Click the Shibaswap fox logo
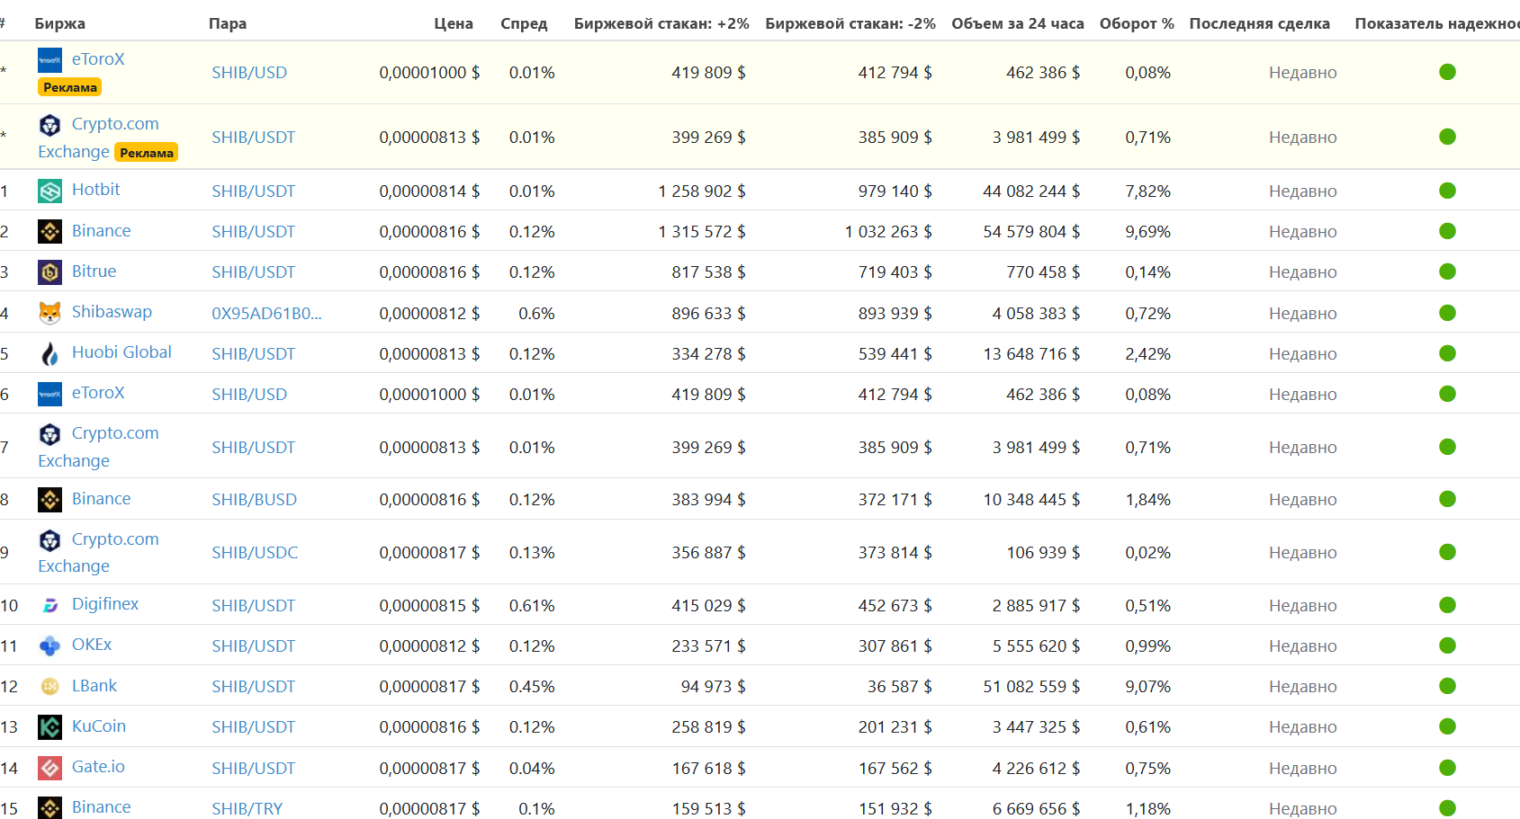 point(49,313)
